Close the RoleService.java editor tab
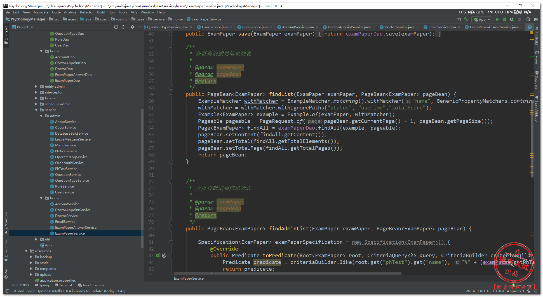543x297 pixels. pos(271,27)
